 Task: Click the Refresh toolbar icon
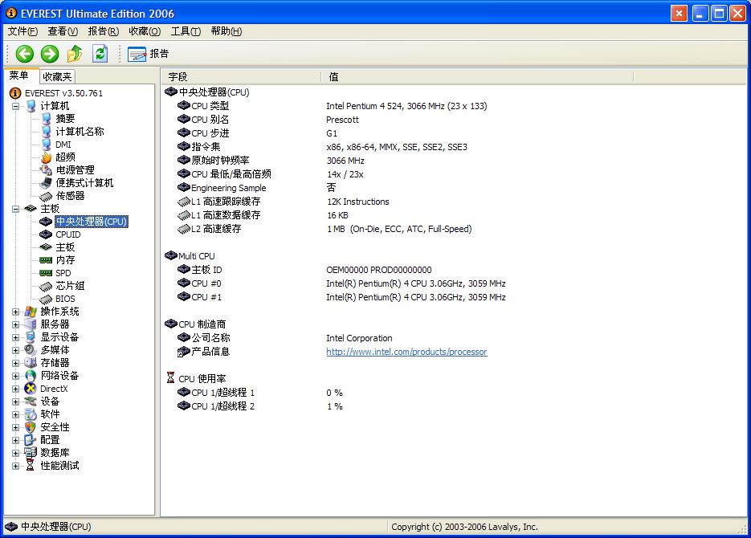[100, 54]
